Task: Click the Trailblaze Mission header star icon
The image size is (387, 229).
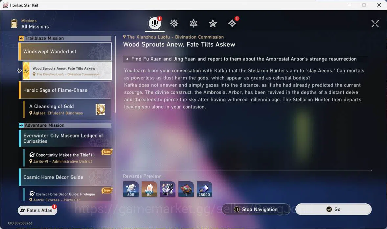Action: [21, 38]
